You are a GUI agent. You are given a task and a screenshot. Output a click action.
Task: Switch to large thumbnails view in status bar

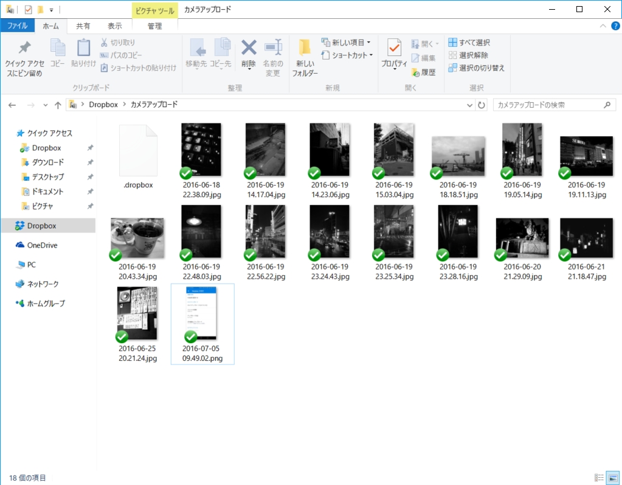612,477
